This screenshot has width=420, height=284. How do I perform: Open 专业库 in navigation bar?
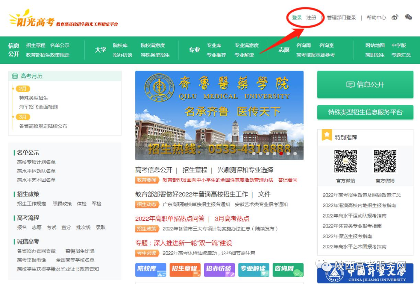pyautogui.click(x=214, y=45)
